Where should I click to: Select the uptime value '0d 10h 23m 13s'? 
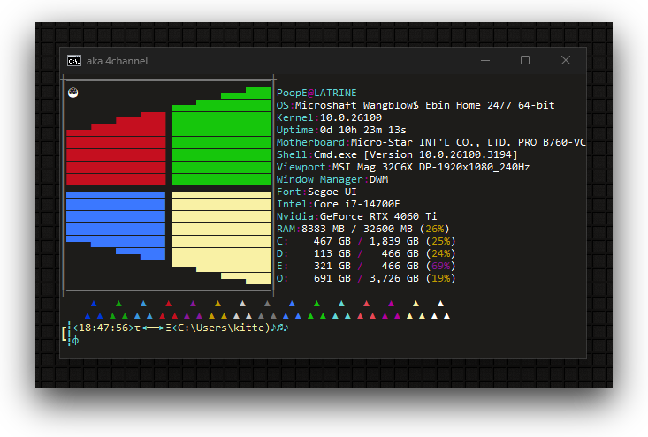[x=362, y=130]
